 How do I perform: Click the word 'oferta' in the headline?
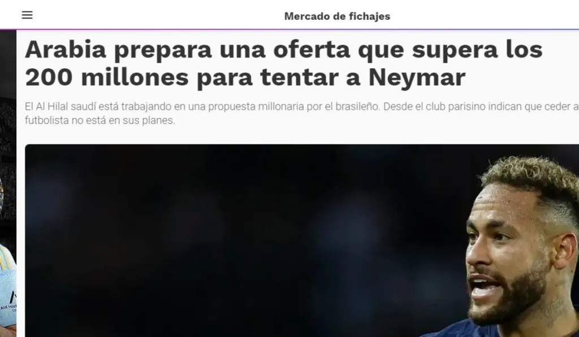tap(312, 49)
